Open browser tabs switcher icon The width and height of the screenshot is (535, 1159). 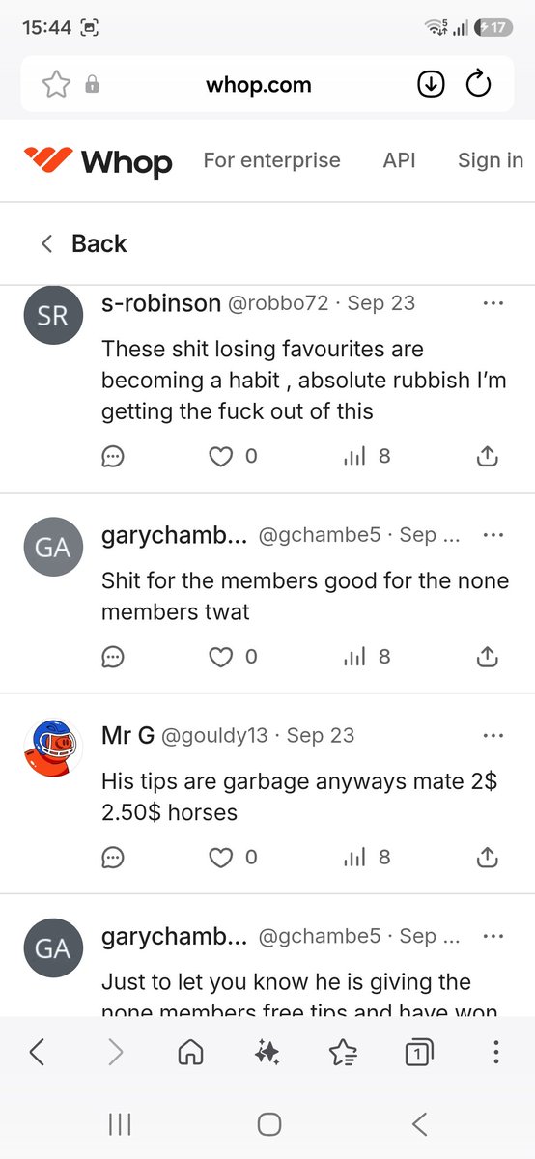pos(418,1053)
